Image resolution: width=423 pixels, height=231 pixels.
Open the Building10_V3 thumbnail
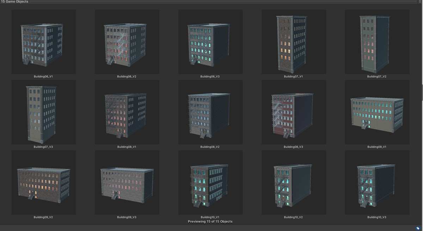click(376, 182)
